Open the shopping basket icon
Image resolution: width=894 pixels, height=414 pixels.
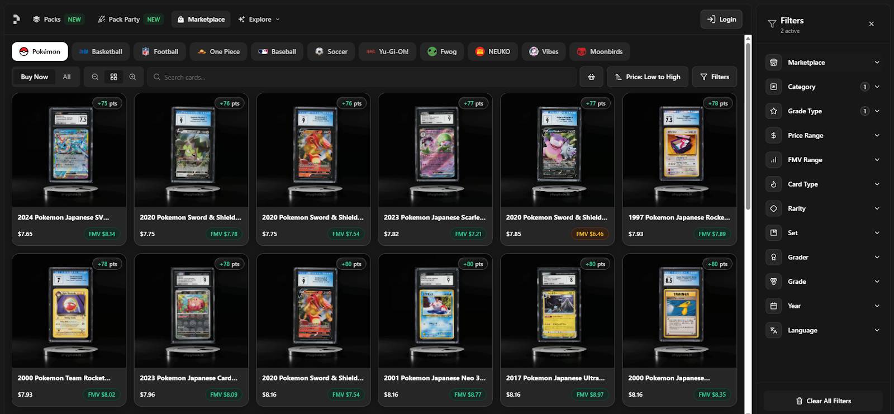(x=591, y=77)
